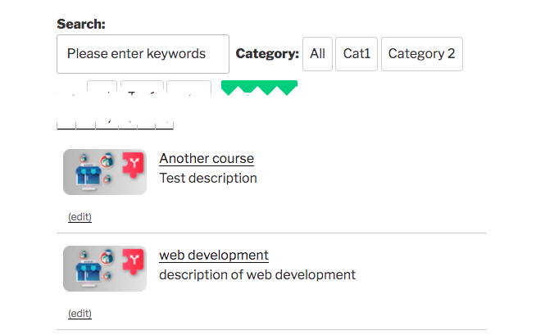Image resolution: width=554 pixels, height=335 pixels.
Task: Edit the web development entry
Action: tap(79, 314)
